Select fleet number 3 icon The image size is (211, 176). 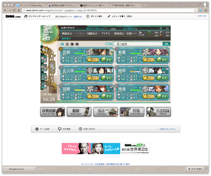pyautogui.click(x=72, y=44)
